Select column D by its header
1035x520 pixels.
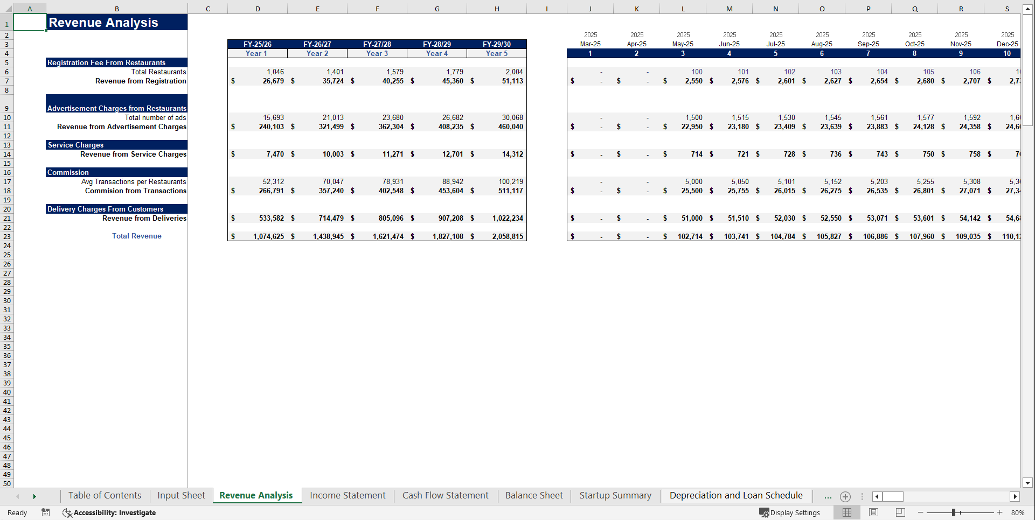(x=258, y=9)
